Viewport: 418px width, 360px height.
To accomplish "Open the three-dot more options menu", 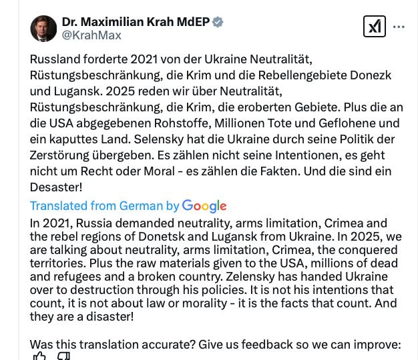I will (x=399, y=27).
